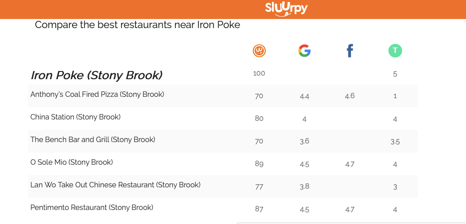This screenshot has width=466, height=224.
Task: Click the Google rating column icon
Action: click(304, 51)
